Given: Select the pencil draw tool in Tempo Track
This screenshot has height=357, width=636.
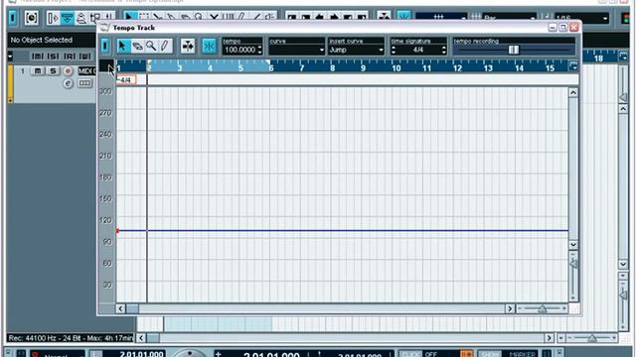Looking at the screenshot, I should [x=165, y=47].
